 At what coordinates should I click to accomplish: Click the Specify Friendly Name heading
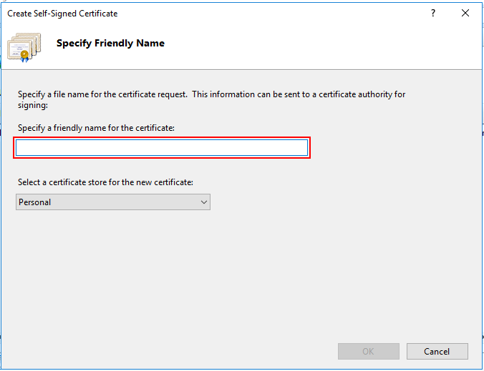click(110, 44)
